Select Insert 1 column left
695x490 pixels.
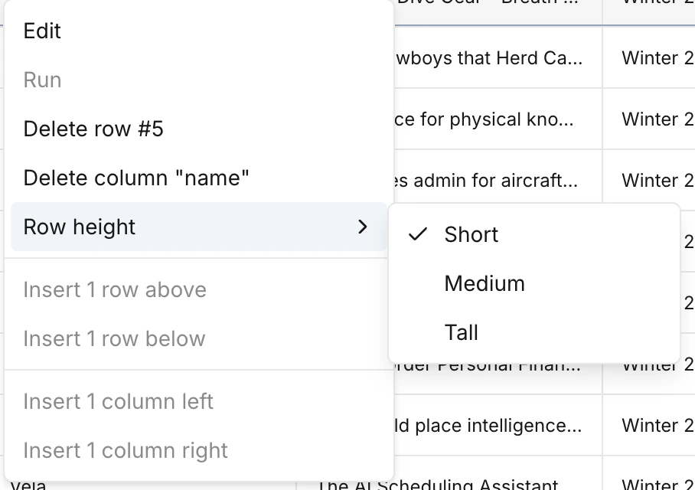[x=119, y=401]
